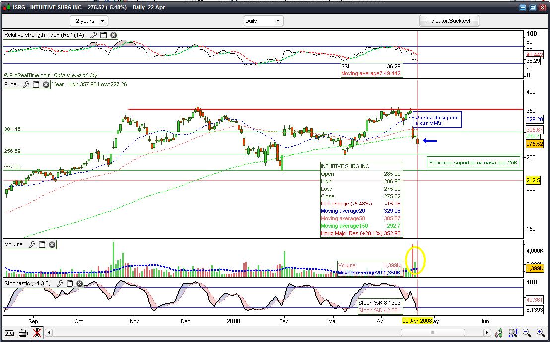The image size is (550, 342).
Task: Click the candlestick app icon in title bar
Action: pyautogui.click(x=7, y=7)
